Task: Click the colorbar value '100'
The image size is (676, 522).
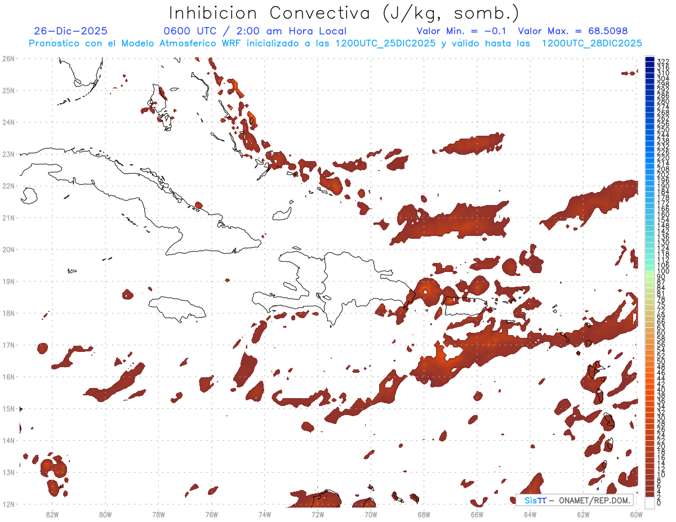Action: [x=663, y=271]
